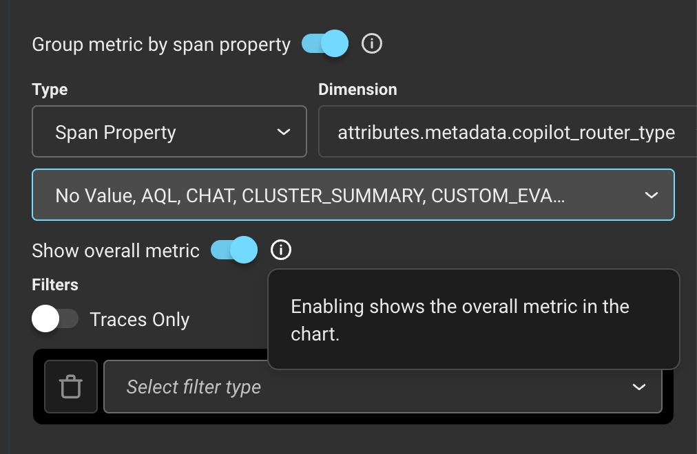Toggle Group metric by span property switch
The height and width of the screenshot is (454, 697).
coord(325,45)
